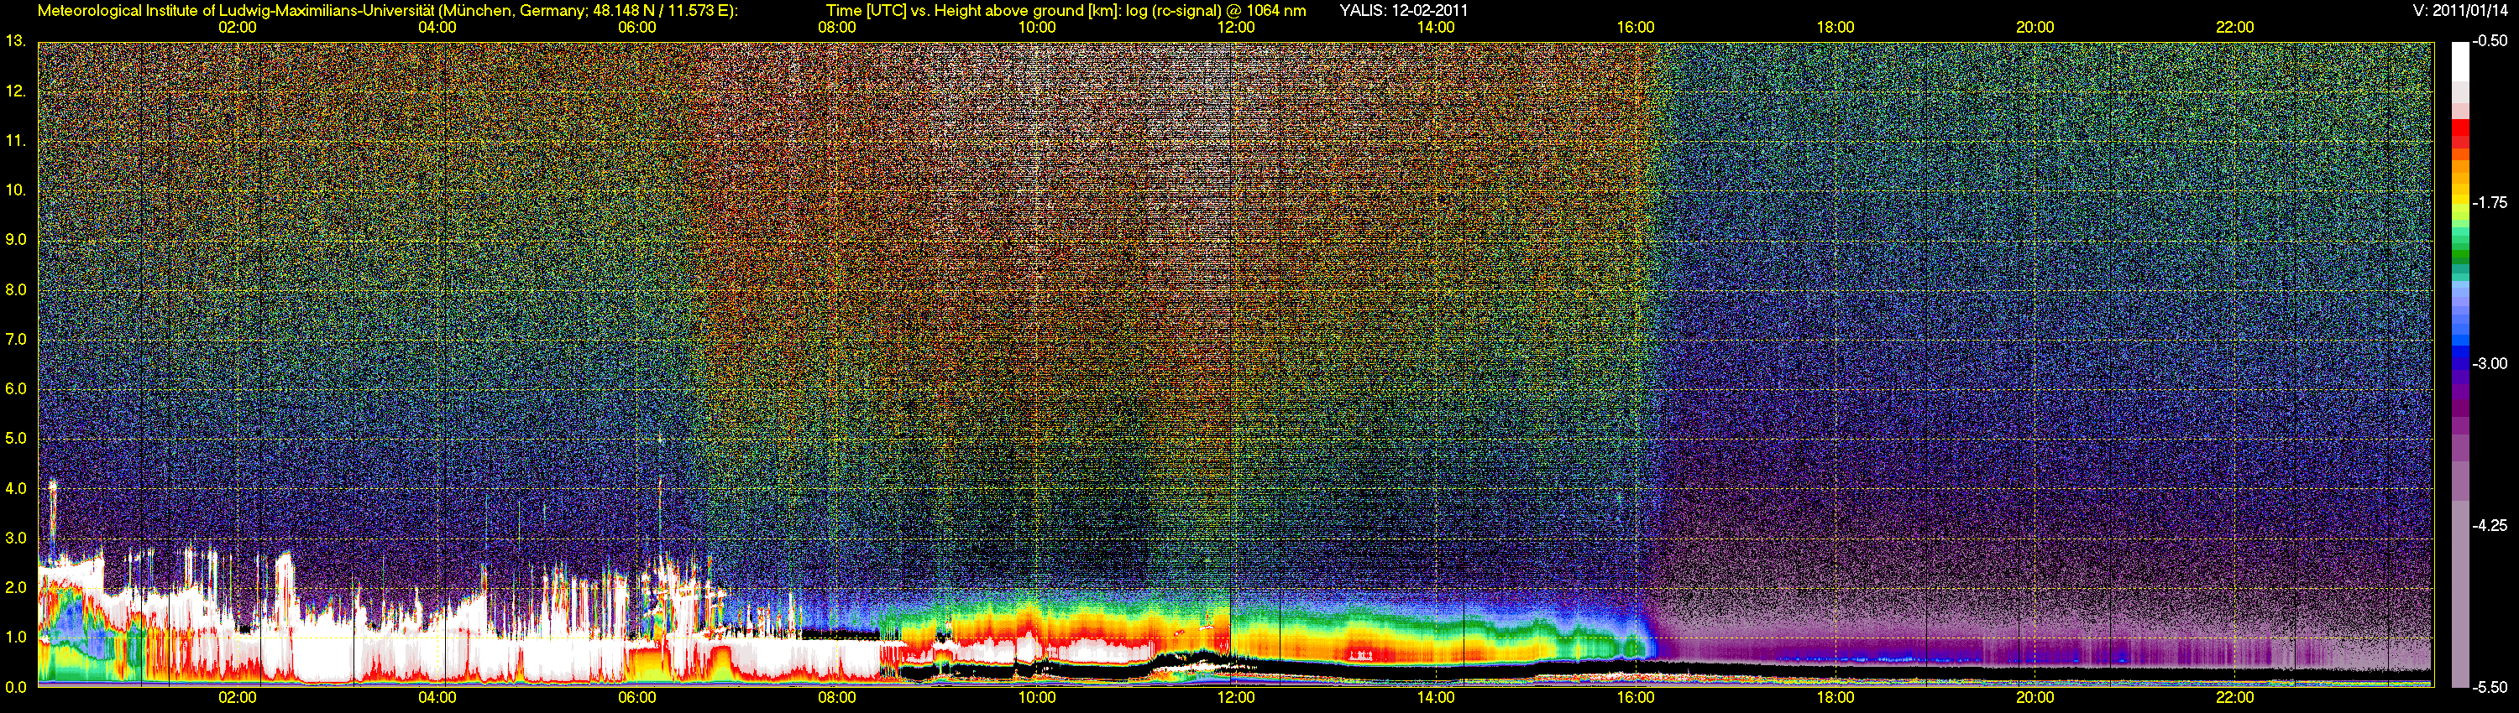Click the 22:00 label on the upper time axis
The height and width of the screenshot is (713, 2519).
(x=2234, y=28)
